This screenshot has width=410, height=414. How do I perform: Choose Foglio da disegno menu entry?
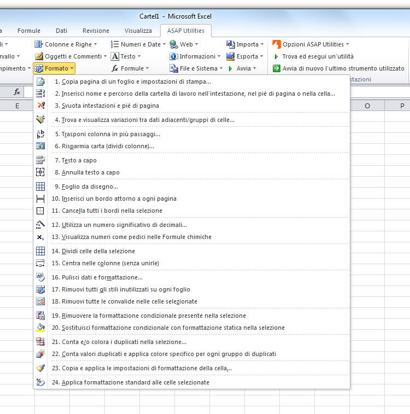[x=192, y=186]
